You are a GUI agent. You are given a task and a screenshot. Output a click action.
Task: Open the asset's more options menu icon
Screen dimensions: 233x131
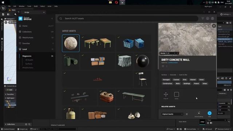167,66
